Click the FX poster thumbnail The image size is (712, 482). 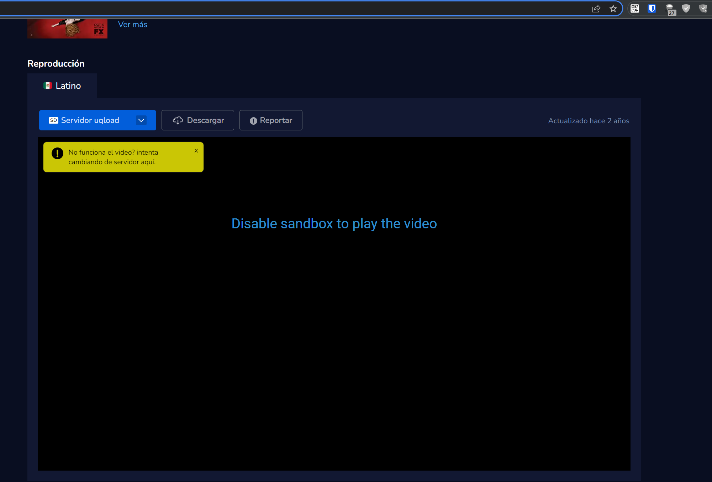[x=67, y=28]
